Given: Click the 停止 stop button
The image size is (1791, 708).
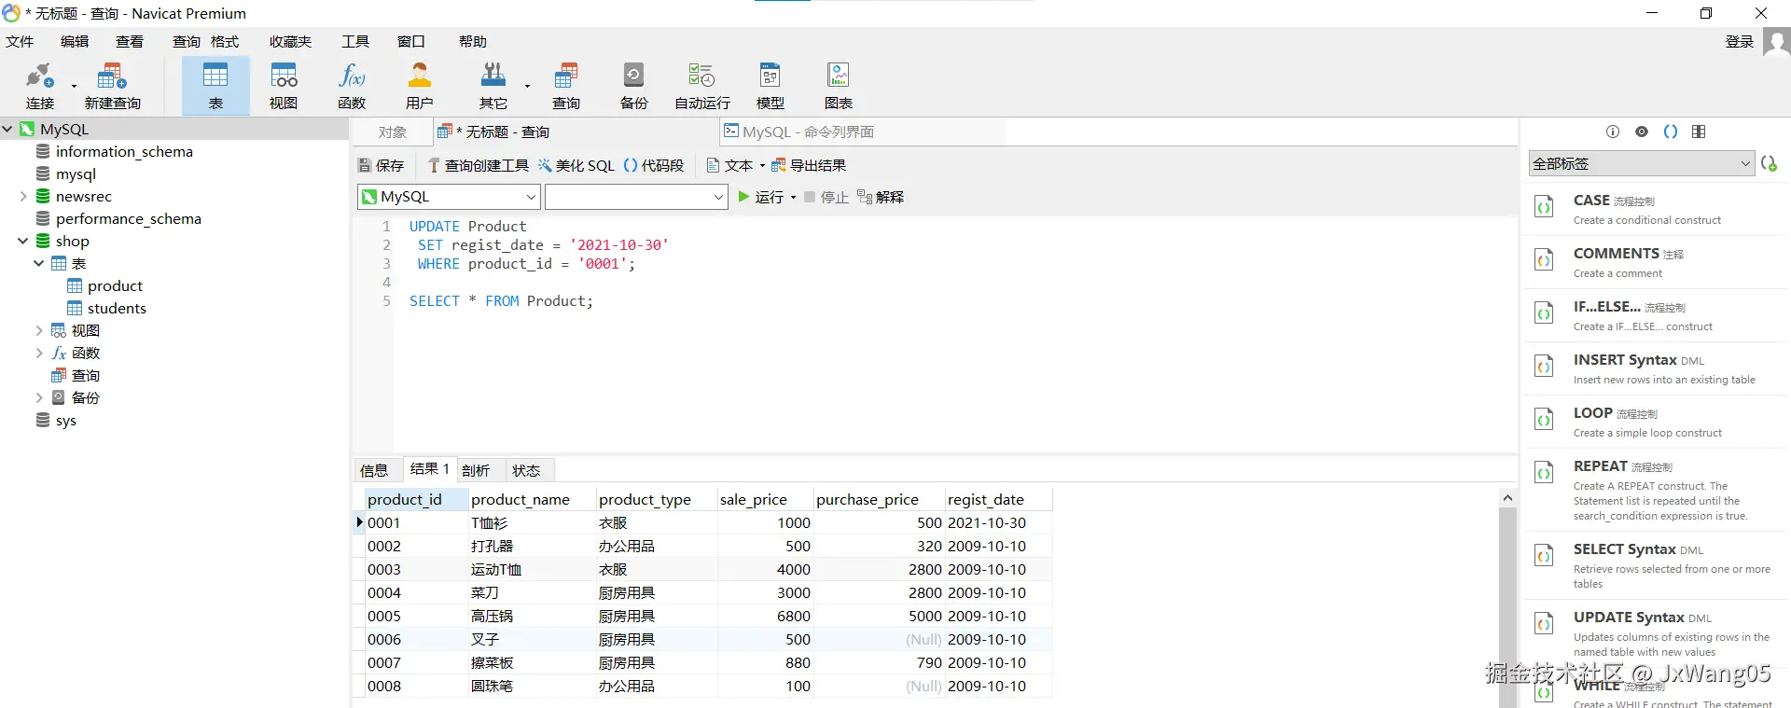Looking at the screenshot, I should pyautogui.click(x=826, y=197).
